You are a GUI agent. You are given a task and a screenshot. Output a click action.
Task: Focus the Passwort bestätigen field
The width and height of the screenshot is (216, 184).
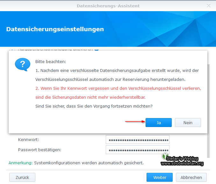click(138, 150)
